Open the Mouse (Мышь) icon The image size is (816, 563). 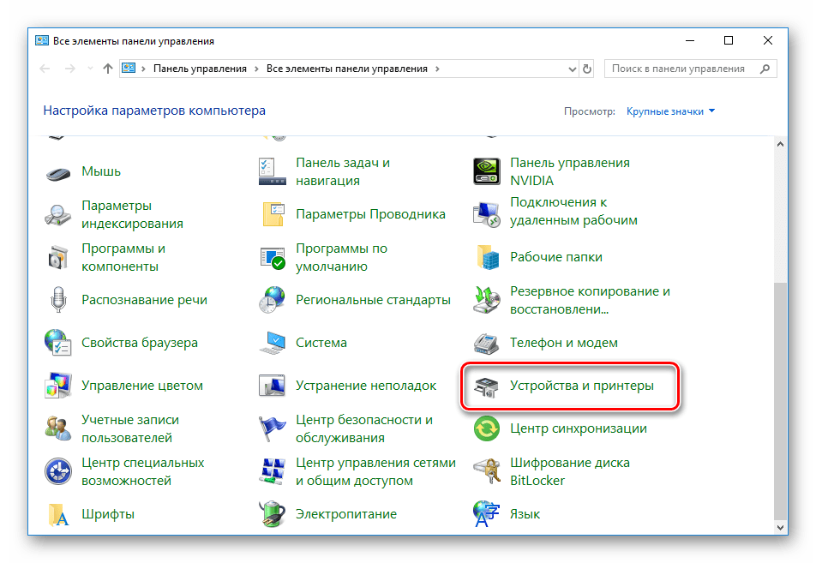[58, 171]
